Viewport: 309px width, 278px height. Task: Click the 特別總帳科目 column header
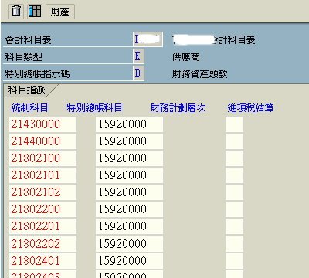click(x=94, y=108)
